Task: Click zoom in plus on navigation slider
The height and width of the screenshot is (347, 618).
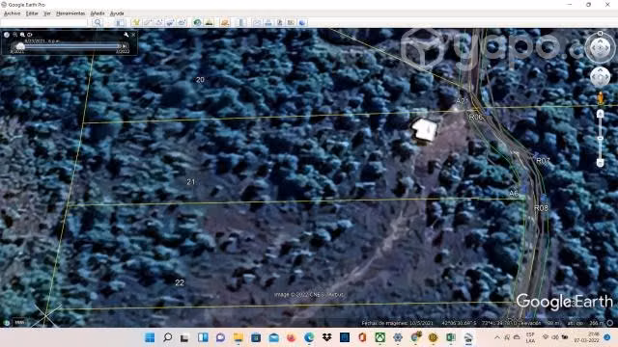Action: click(x=600, y=114)
